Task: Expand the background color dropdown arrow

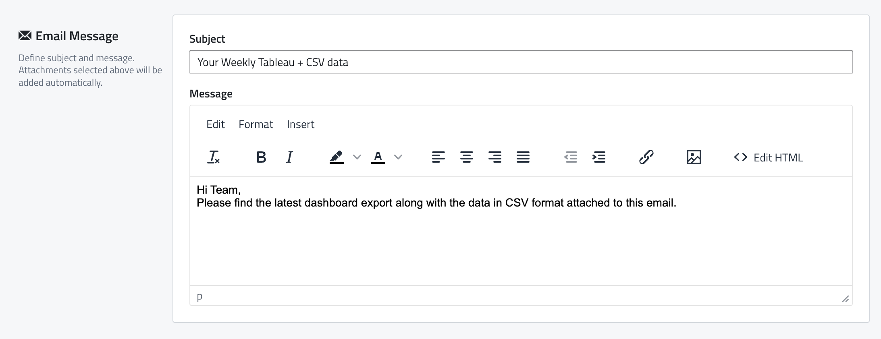Action: point(357,157)
